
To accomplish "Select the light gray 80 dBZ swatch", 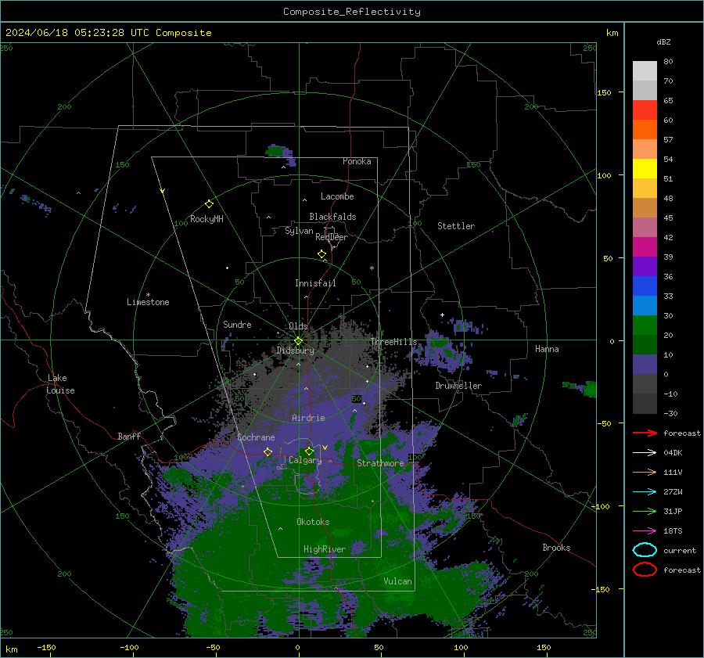I will pos(645,70).
